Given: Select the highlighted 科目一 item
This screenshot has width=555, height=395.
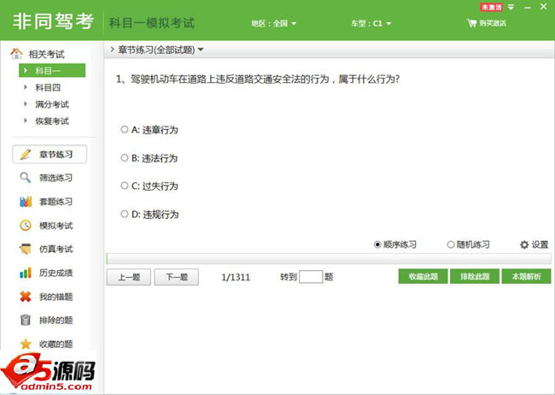Looking at the screenshot, I should click(52, 70).
